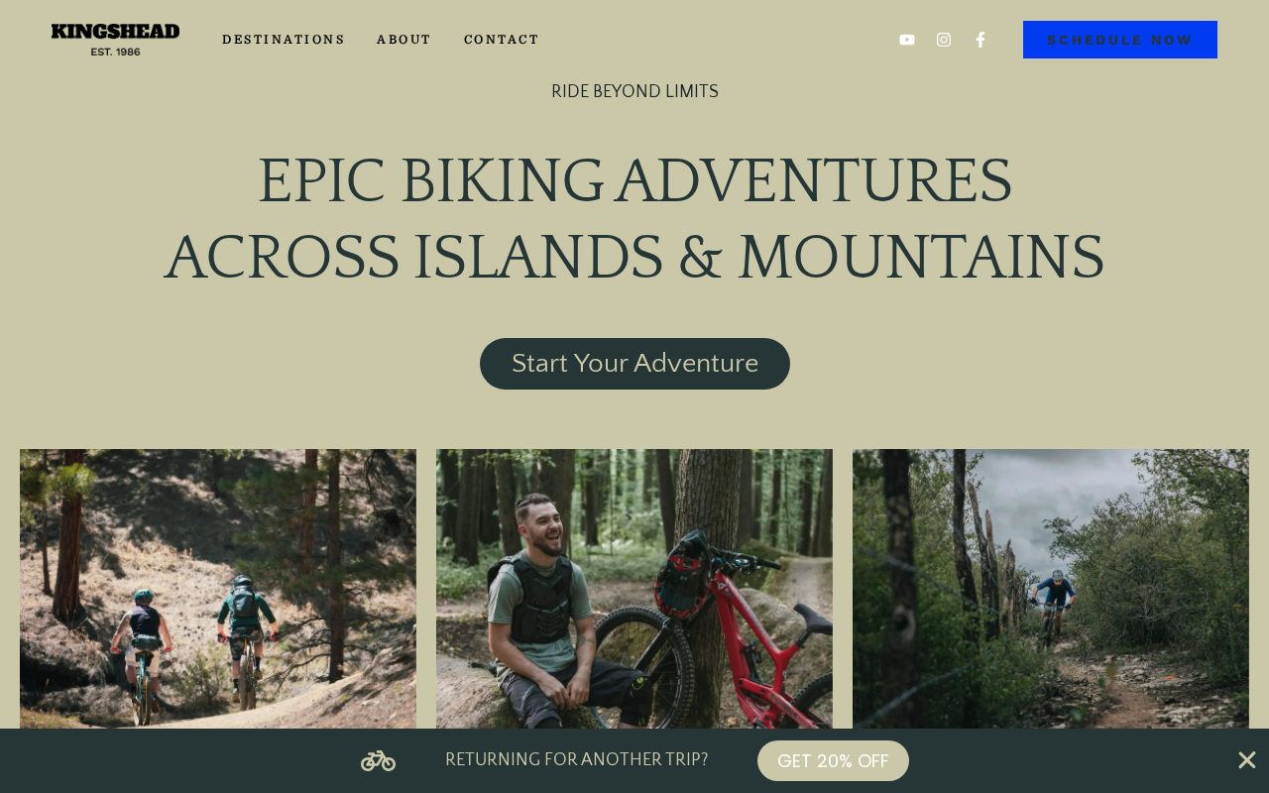Open the photo of two riders on the trail

(218, 589)
